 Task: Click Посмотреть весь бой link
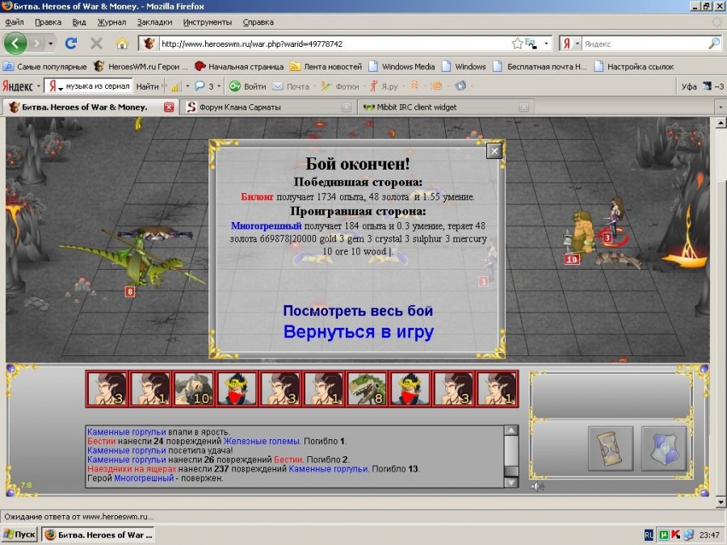(358, 311)
